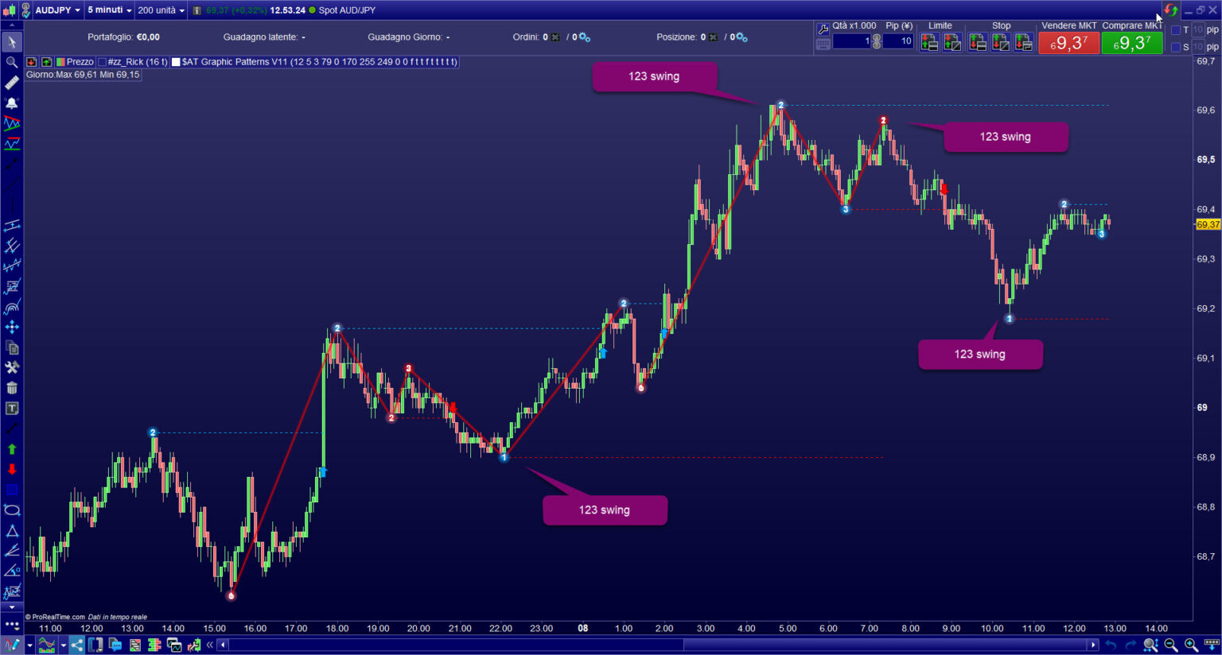1222x655 pixels.
Task: Click the trash icon to delete drawings
Action: pos(12,388)
